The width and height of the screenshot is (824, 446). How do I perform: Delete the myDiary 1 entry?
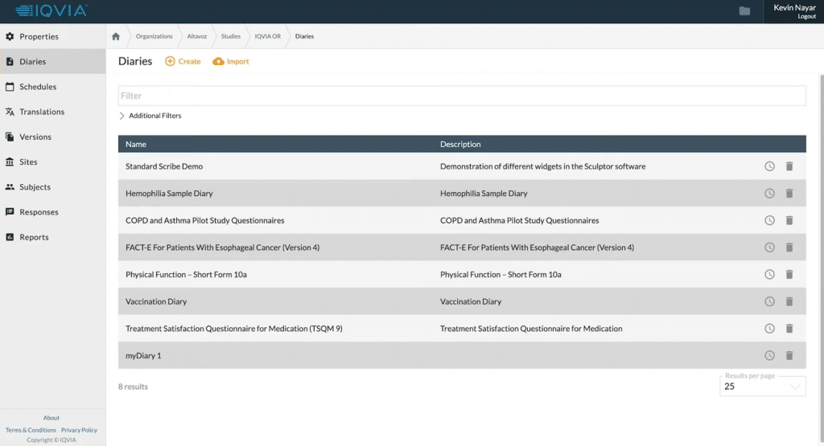[789, 355]
